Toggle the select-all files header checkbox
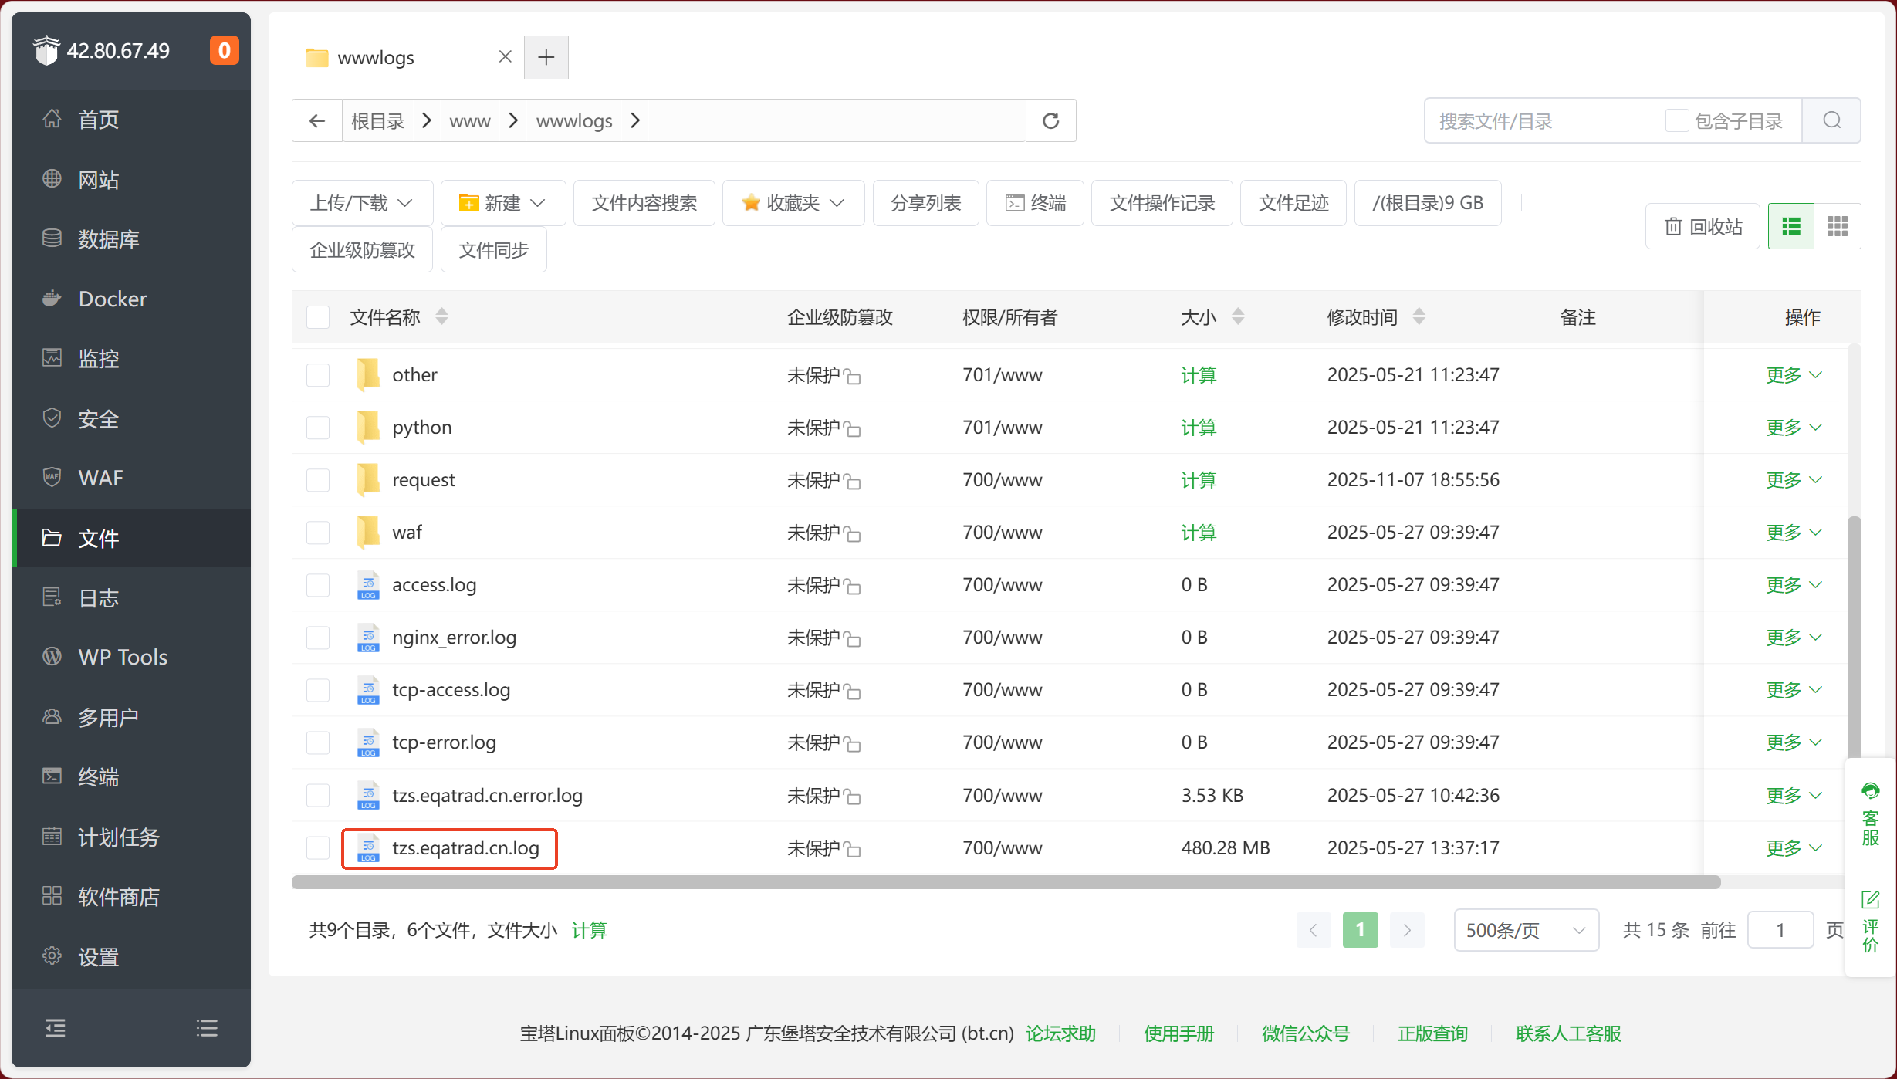The width and height of the screenshot is (1897, 1079). click(318, 317)
